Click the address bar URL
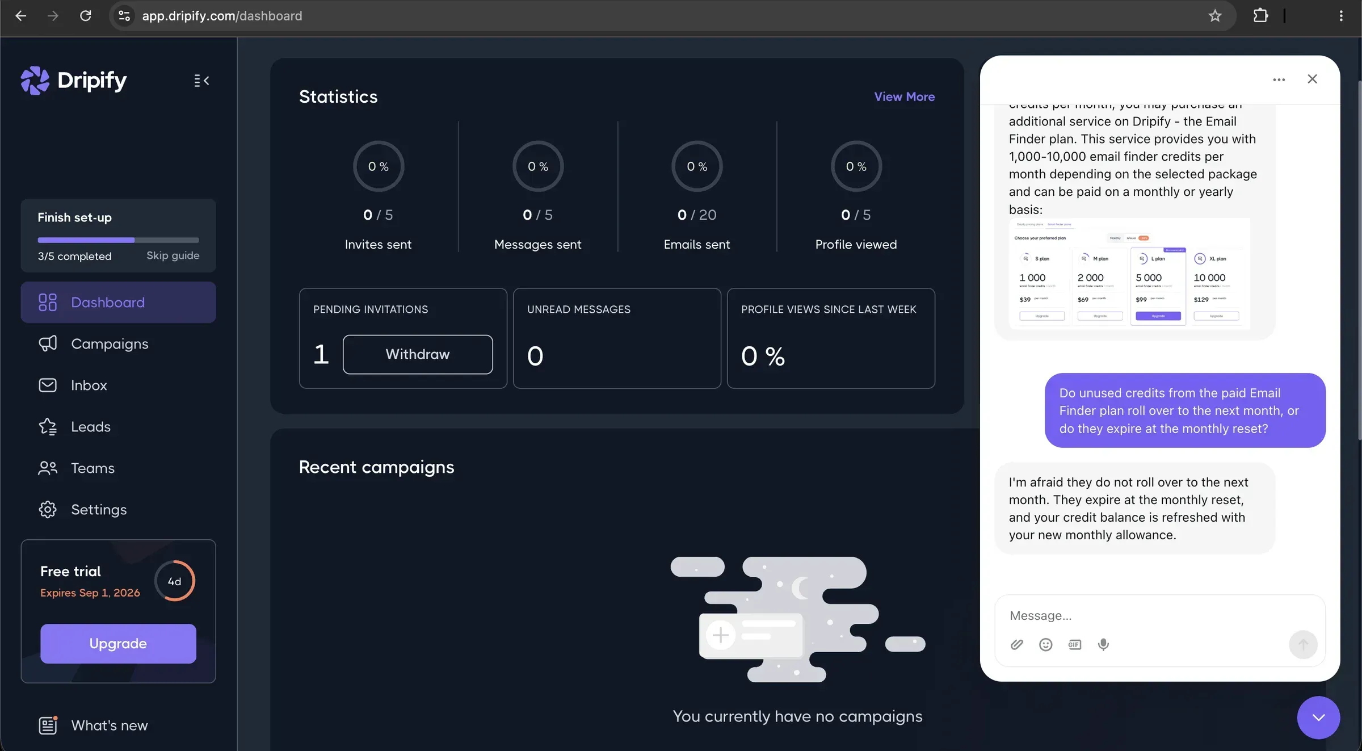 222,16
